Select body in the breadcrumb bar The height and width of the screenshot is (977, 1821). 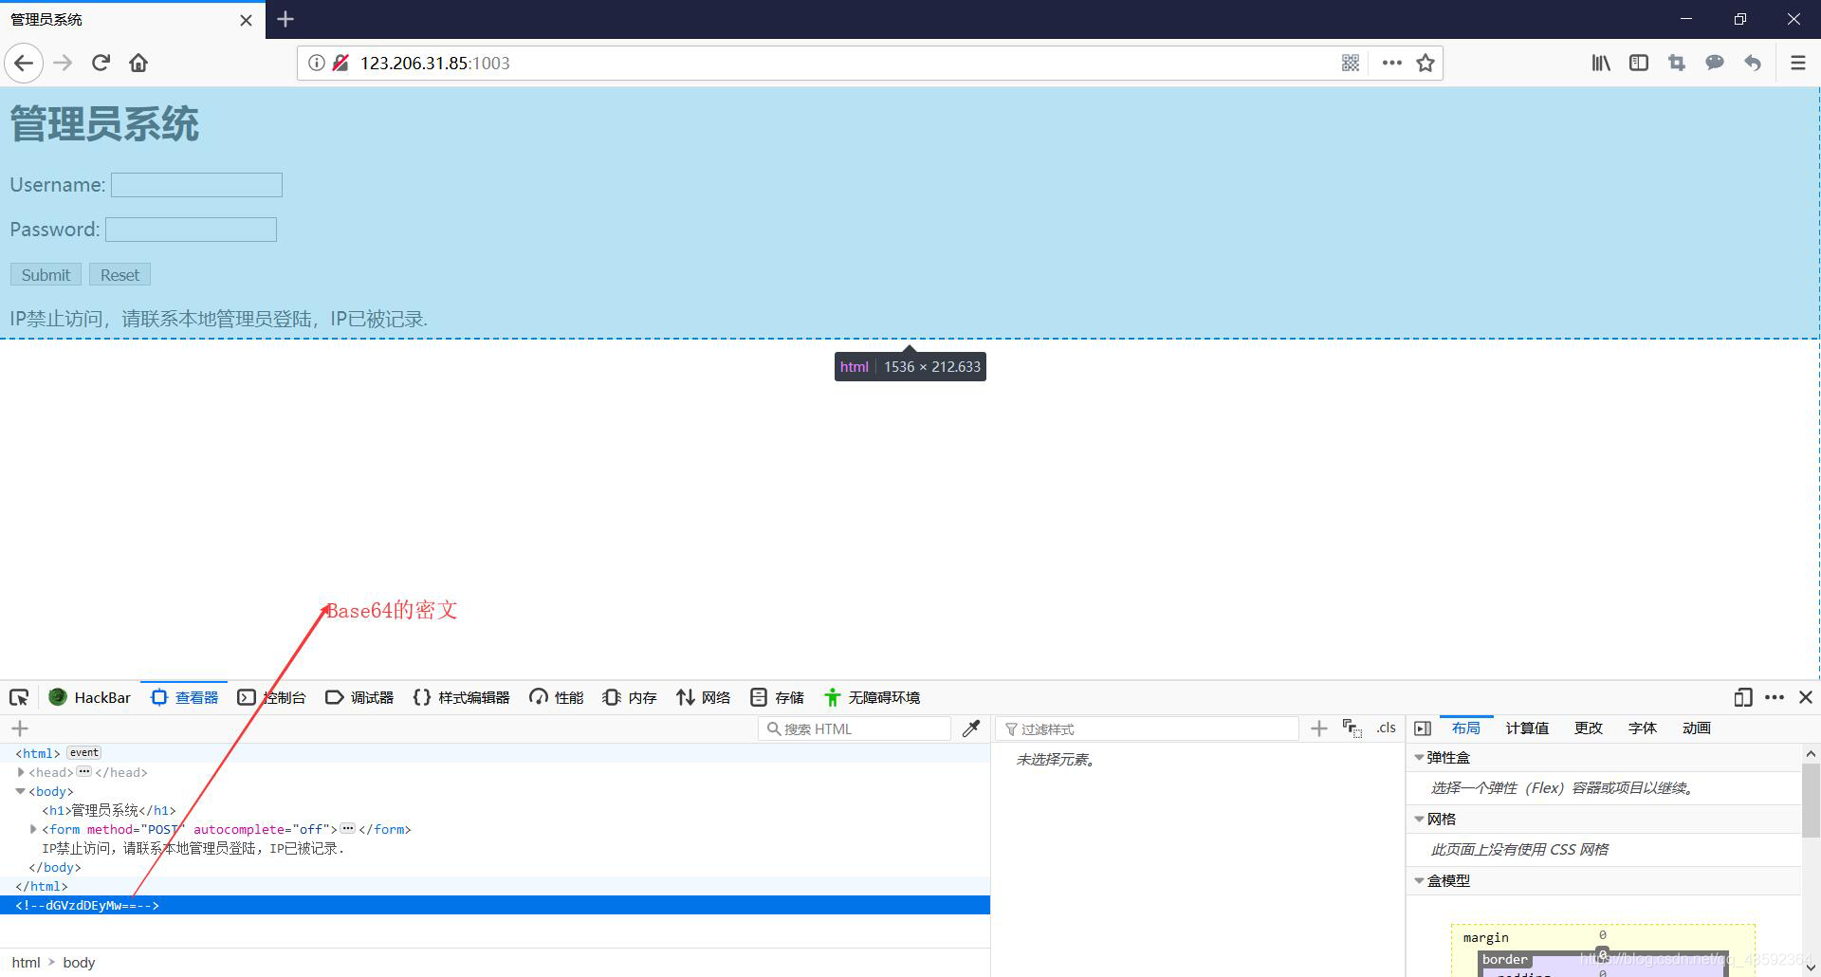coord(79,962)
